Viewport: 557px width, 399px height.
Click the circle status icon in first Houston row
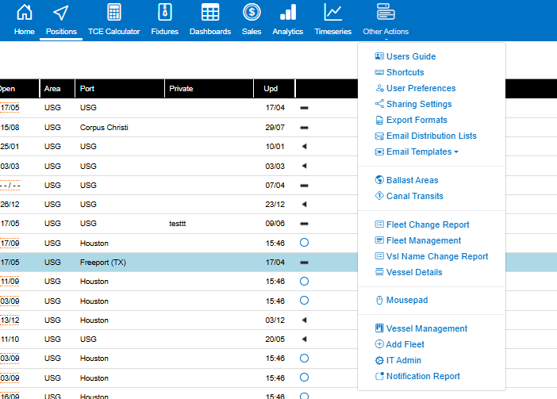304,243
